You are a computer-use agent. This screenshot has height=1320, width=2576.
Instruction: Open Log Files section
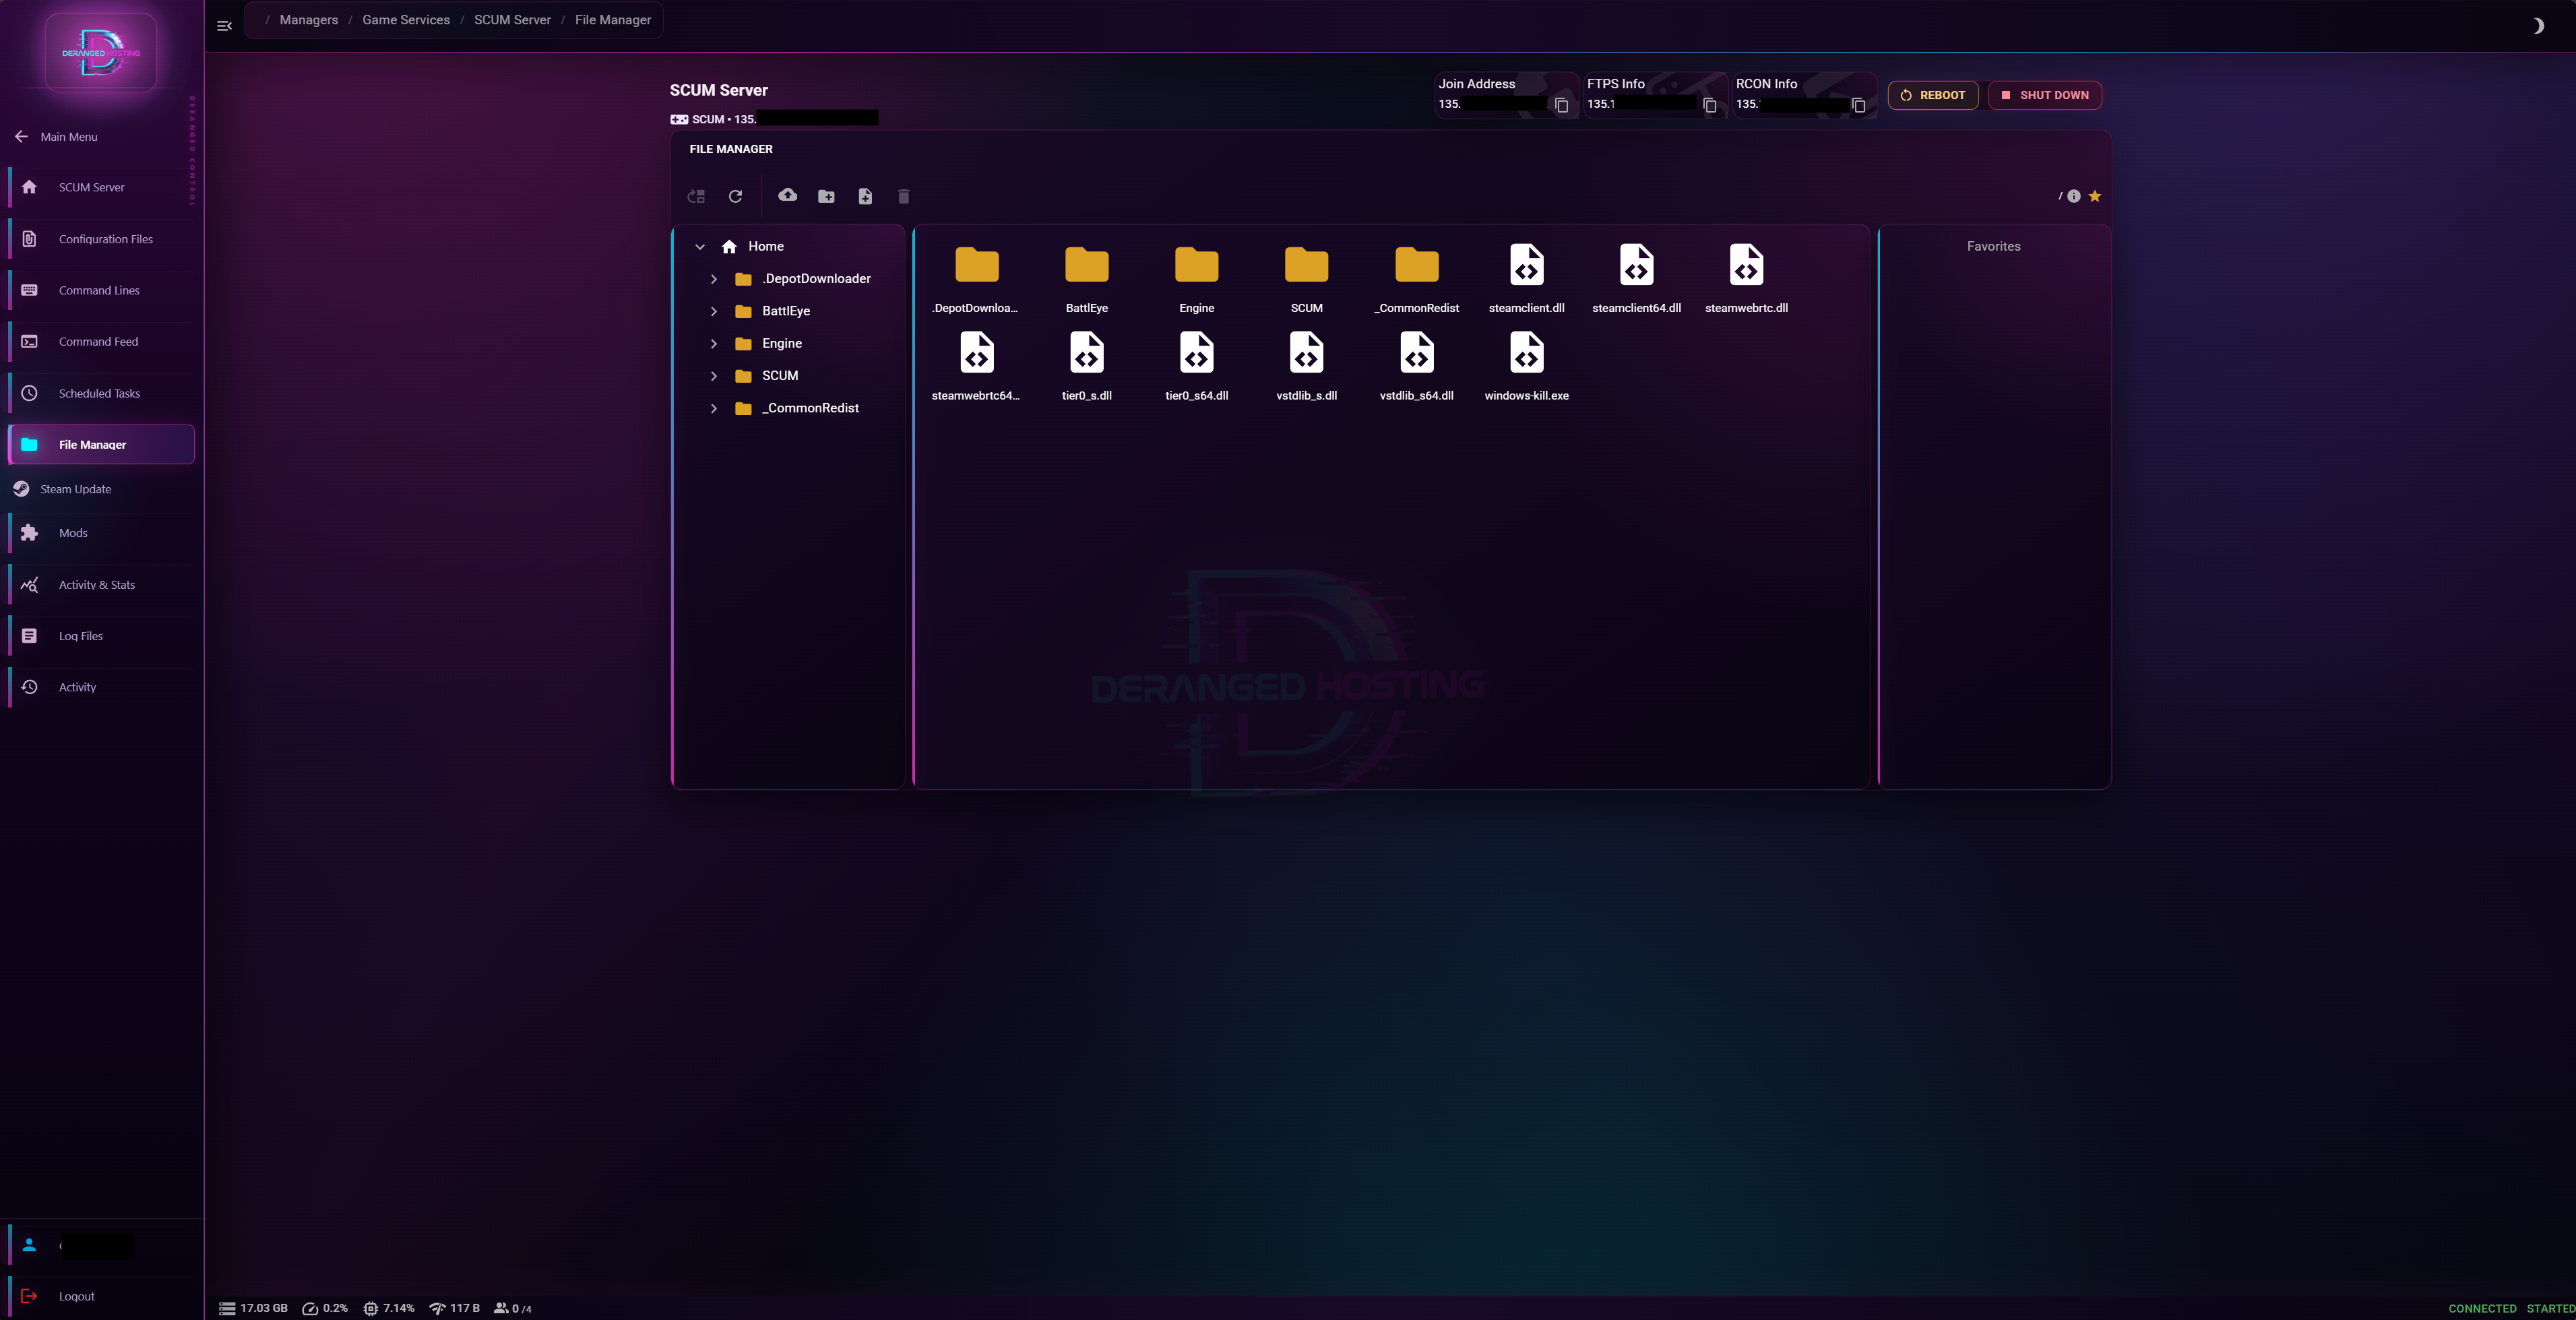pos(101,636)
